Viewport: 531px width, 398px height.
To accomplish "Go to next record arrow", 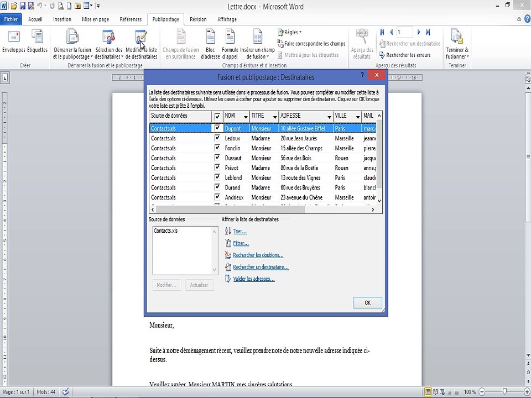I will coord(419,32).
